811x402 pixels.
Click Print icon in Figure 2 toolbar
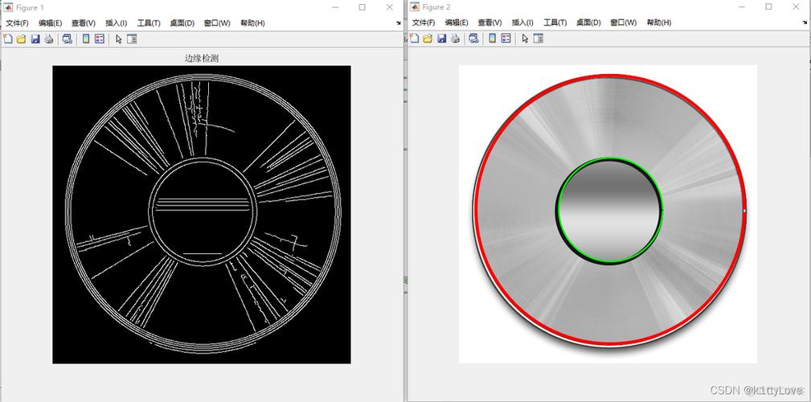pyautogui.click(x=455, y=39)
